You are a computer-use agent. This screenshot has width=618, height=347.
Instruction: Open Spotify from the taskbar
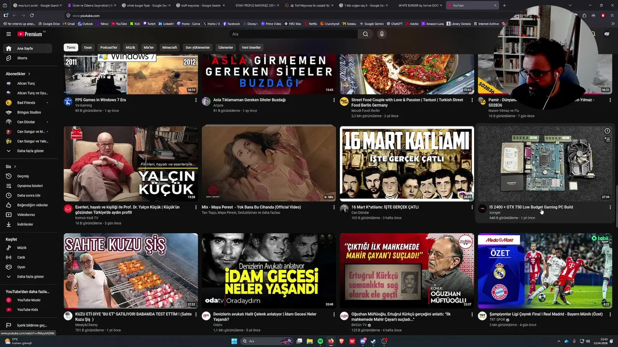(x=321, y=341)
